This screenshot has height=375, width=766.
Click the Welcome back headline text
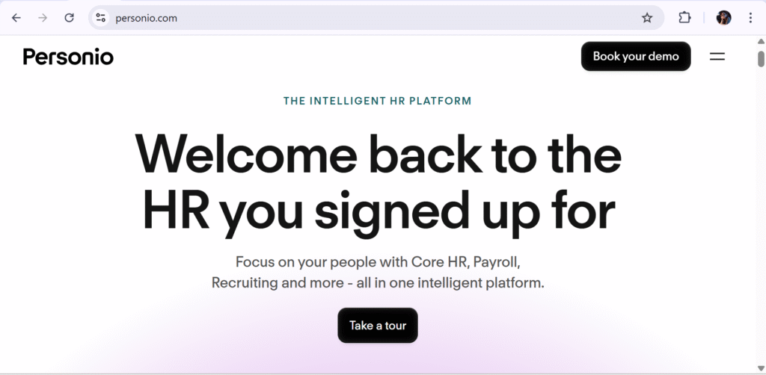378,183
